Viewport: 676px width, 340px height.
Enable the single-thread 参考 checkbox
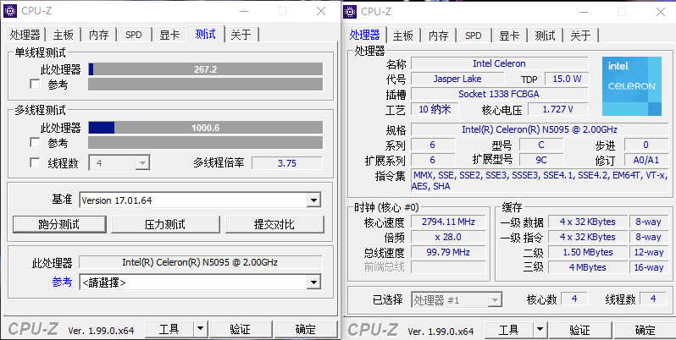pos(35,84)
